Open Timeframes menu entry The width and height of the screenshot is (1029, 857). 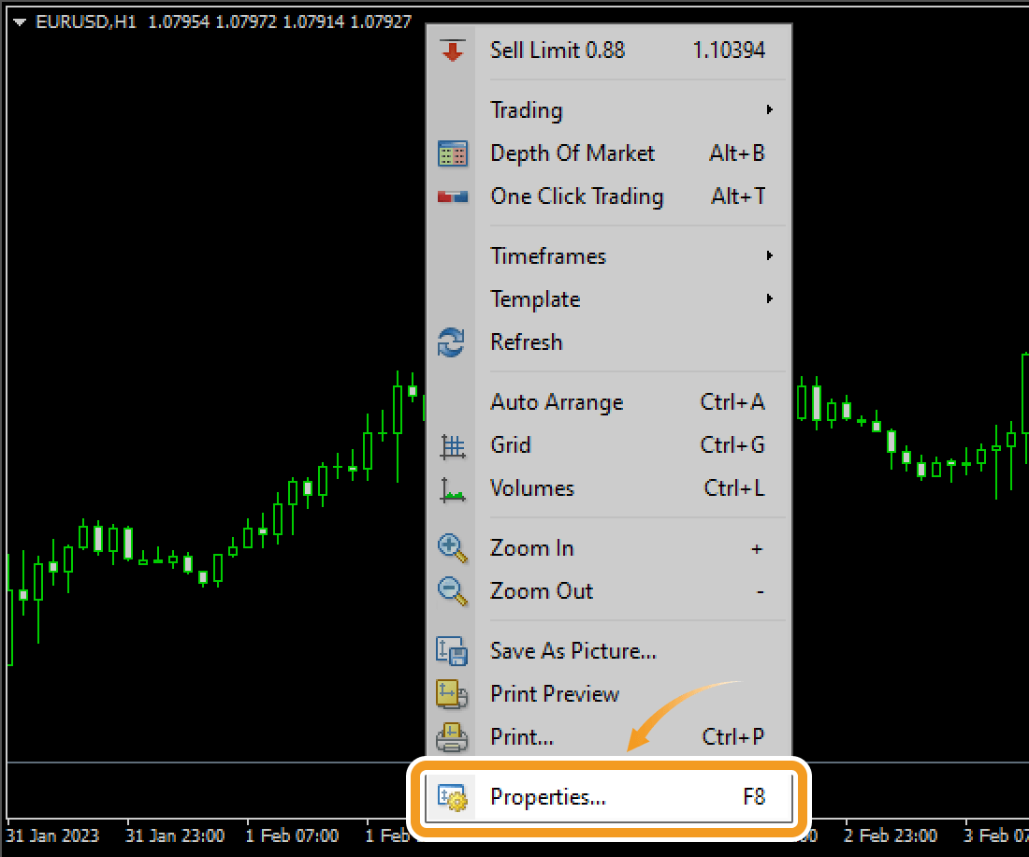609,256
